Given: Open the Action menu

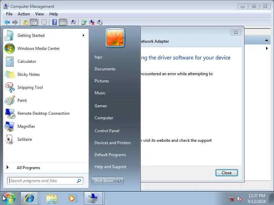Looking at the screenshot, I should point(24,14).
